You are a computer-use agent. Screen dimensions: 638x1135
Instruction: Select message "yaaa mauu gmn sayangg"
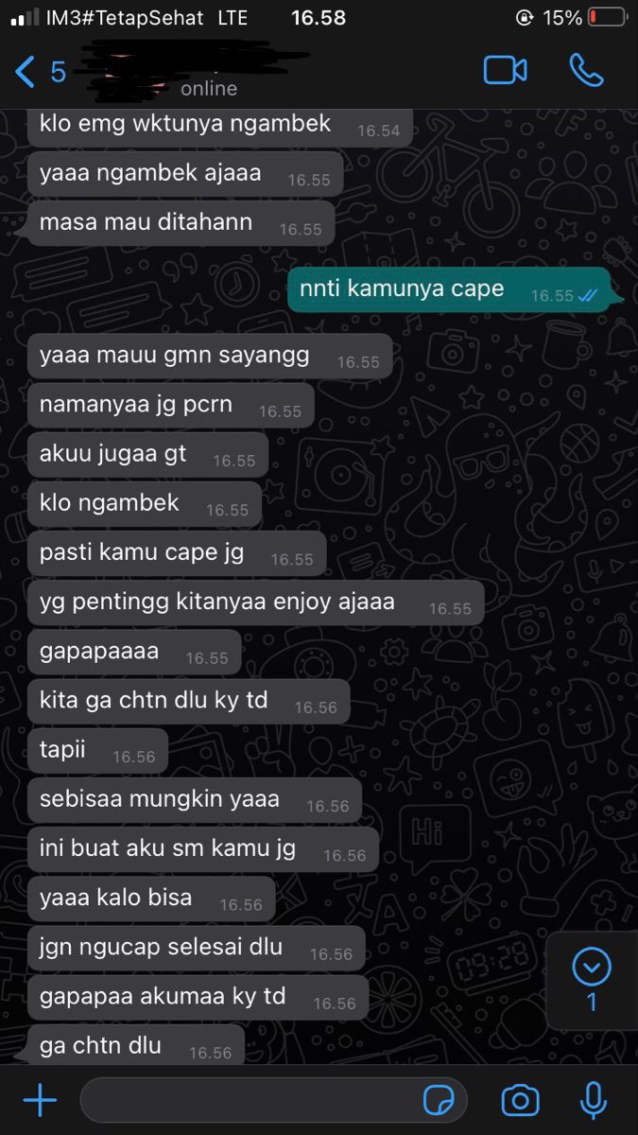pos(209,357)
